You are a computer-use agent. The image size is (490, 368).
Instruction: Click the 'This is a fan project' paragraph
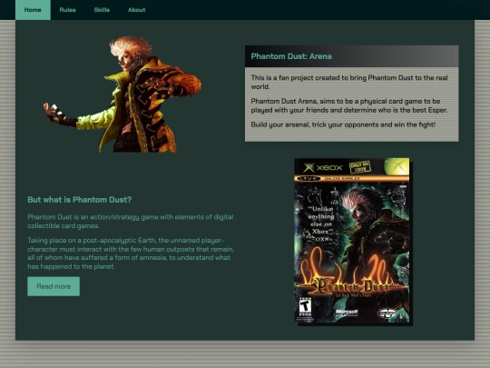point(349,82)
